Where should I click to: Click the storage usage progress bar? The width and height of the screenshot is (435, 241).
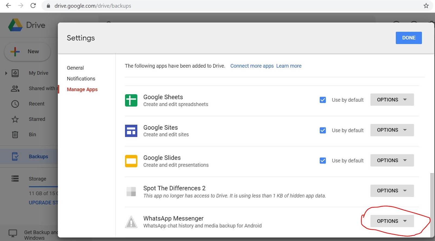[x=43, y=187]
